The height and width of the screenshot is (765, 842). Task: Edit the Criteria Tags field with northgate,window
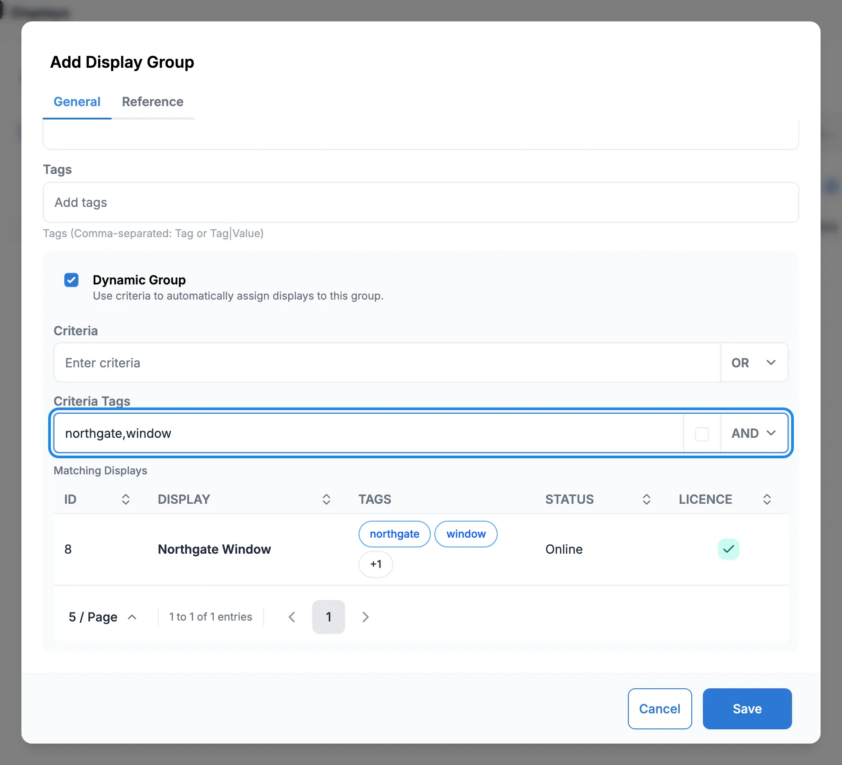(x=368, y=433)
